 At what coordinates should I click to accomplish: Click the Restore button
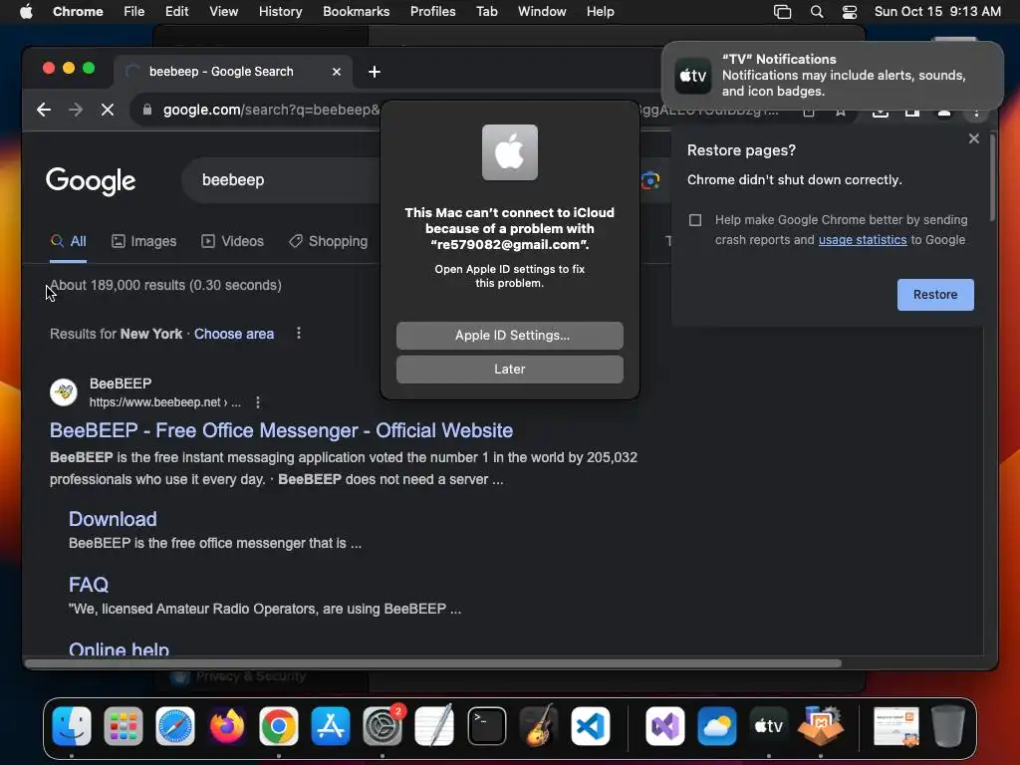click(x=935, y=295)
